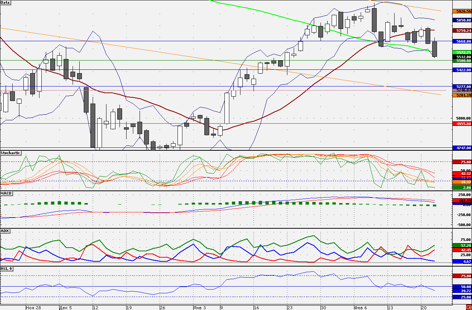Click the 75.00 label in RSI panel
The height and width of the screenshot is (310, 472).
tap(462, 276)
